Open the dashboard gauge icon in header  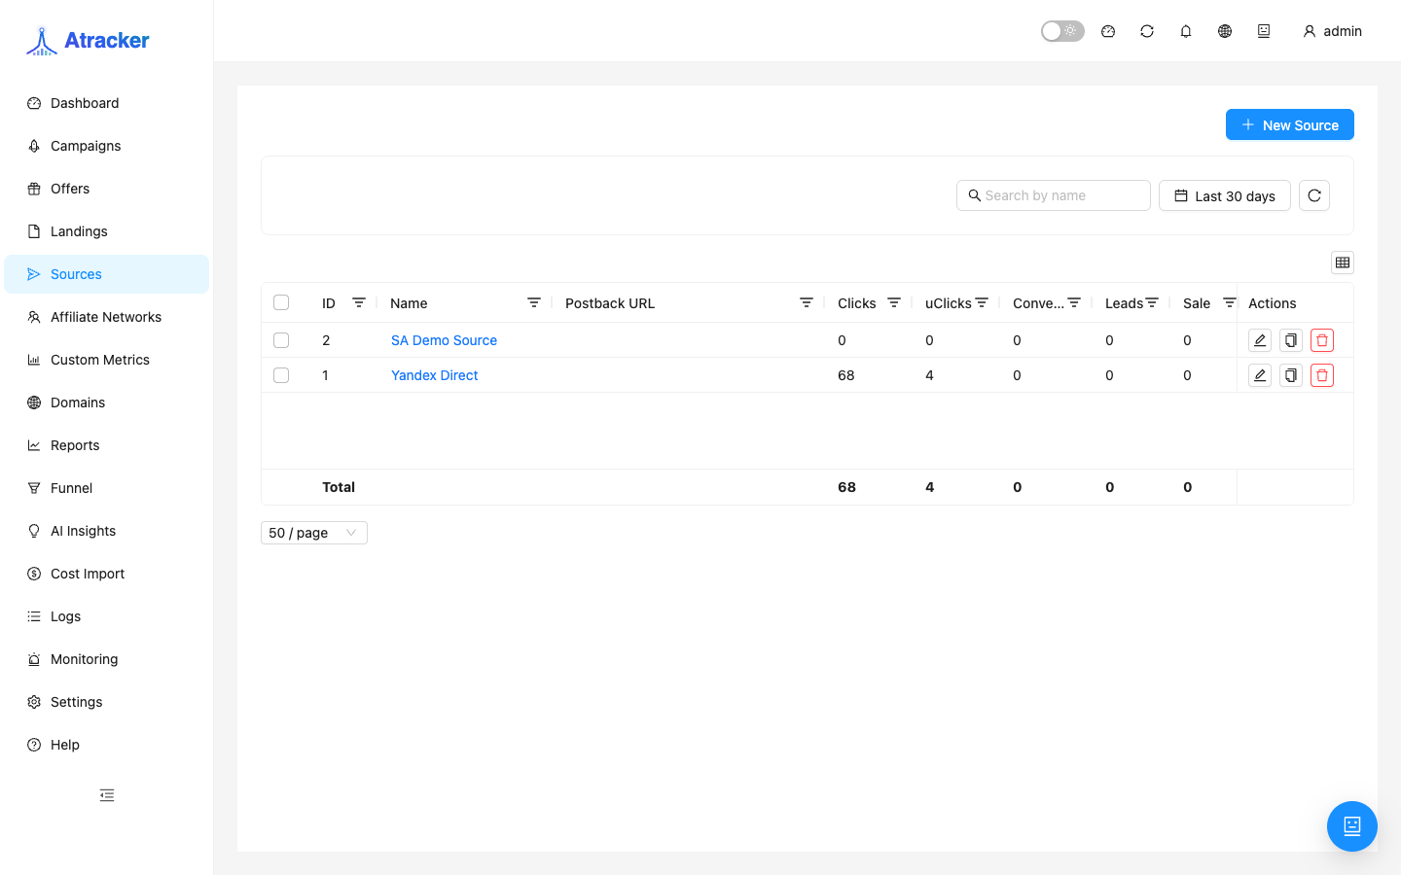[1108, 31]
